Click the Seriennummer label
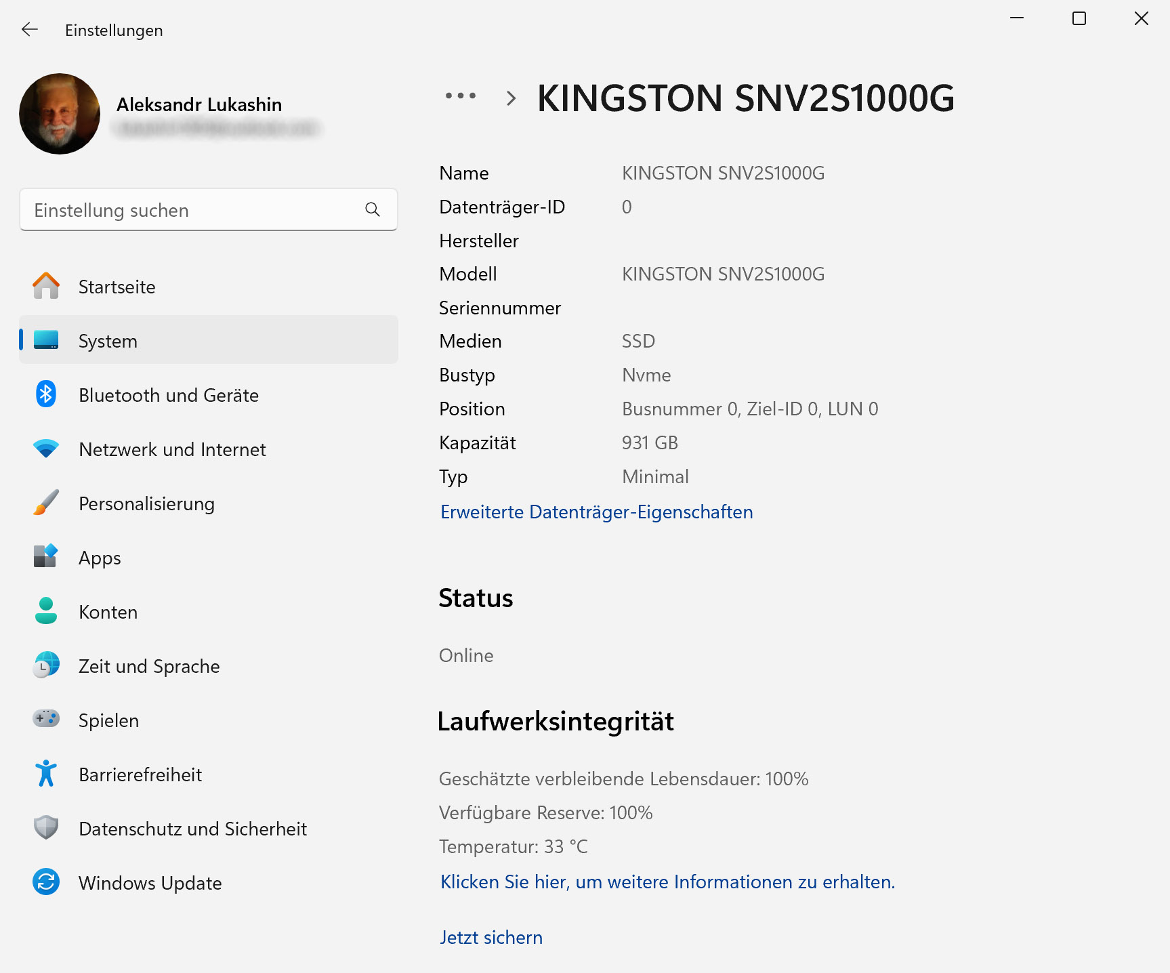Viewport: 1170px width, 973px height. pyautogui.click(x=500, y=308)
